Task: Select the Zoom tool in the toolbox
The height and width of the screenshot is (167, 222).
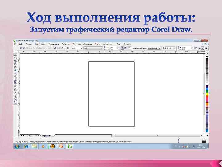Action: (15, 64)
